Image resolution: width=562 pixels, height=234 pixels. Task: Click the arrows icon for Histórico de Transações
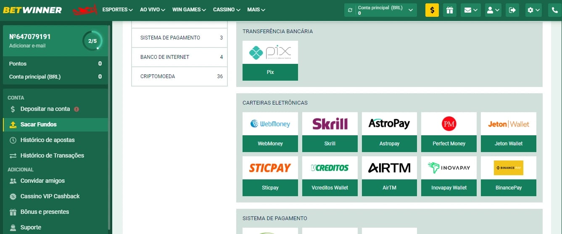coord(13,155)
